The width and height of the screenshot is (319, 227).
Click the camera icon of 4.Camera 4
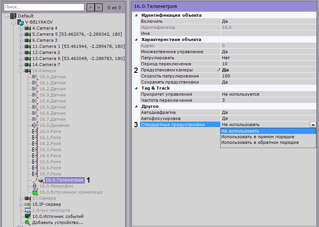point(28,28)
